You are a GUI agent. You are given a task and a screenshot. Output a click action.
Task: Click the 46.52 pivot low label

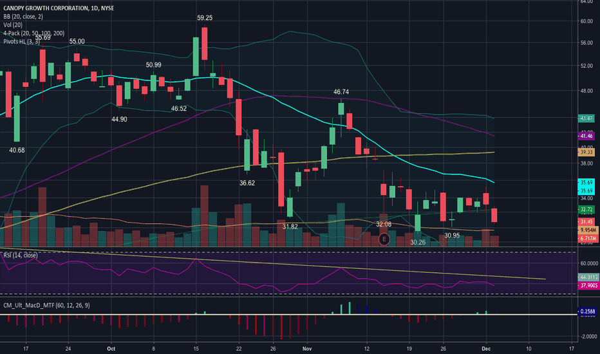click(179, 109)
